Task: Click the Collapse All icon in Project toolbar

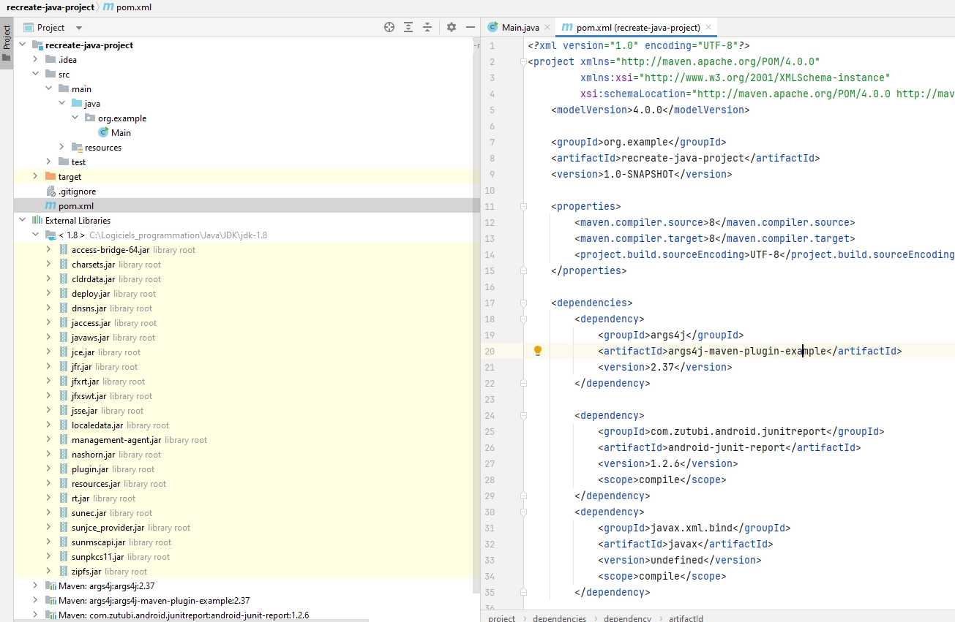Action: click(427, 27)
